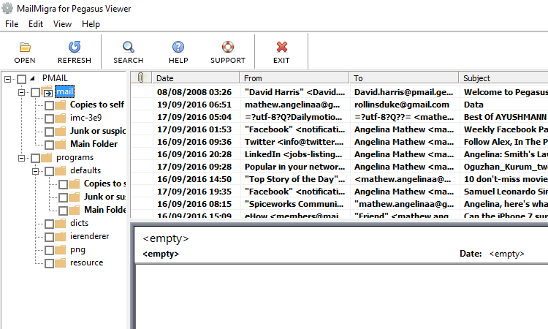
Task: Collapse the mail tree node
Action: tap(22, 92)
